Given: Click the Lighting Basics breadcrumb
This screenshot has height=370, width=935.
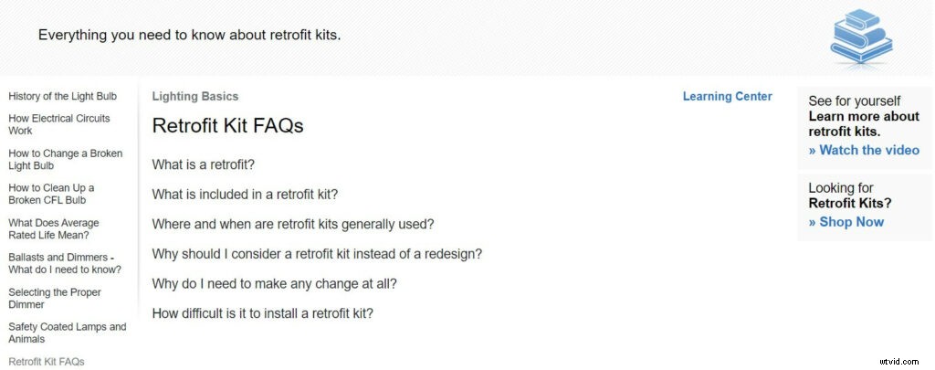Looking at the screenshot, I should (194, 96).
